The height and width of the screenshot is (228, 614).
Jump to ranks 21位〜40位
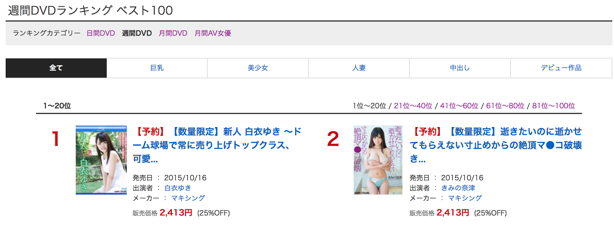click(413, 106)
